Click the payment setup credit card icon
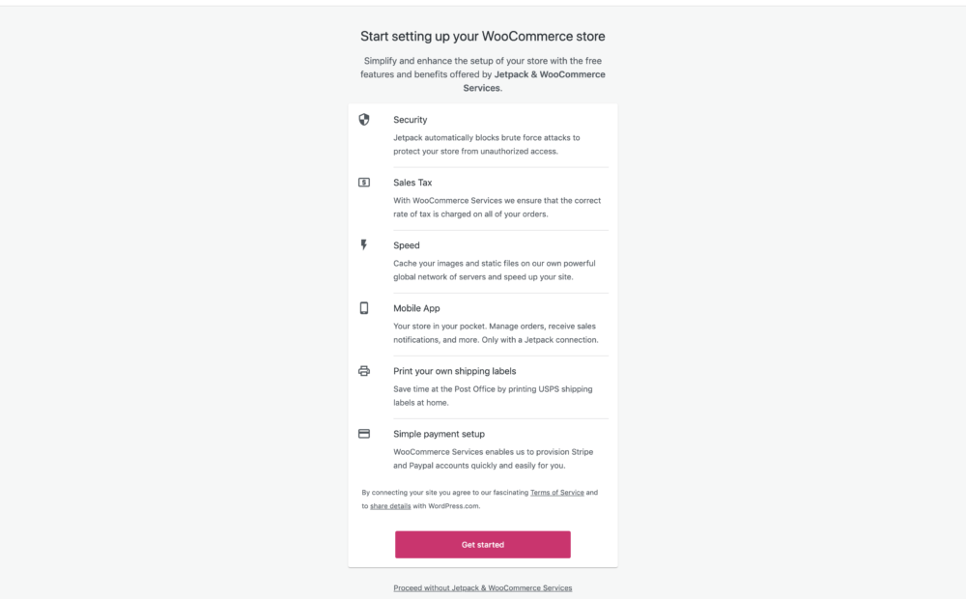Screen dimensions: 966x599 tap(364, 434)
